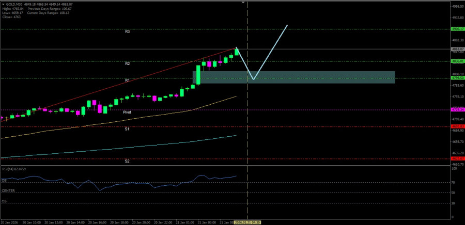
Task: Click the Pivot level label
Action: pyautogui.click(x=127, y=112)
